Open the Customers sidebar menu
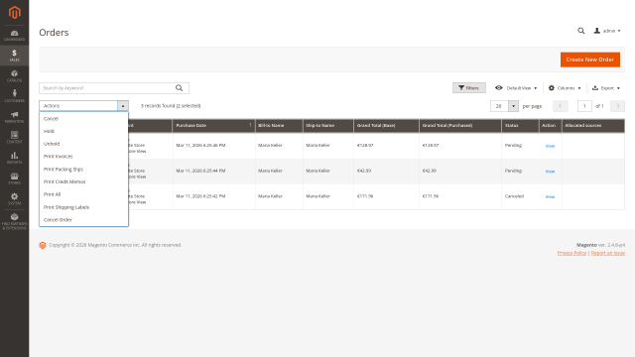 [x=14, y=96]
